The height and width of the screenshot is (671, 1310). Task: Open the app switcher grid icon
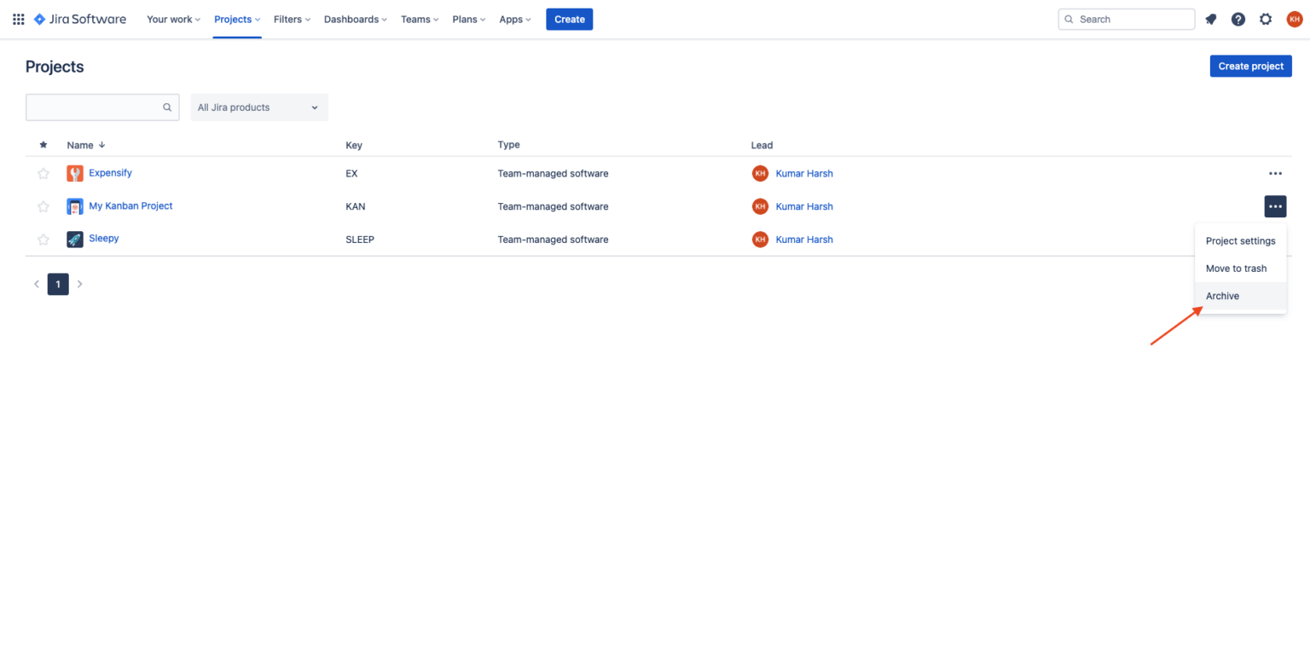(x=18, y=19)
